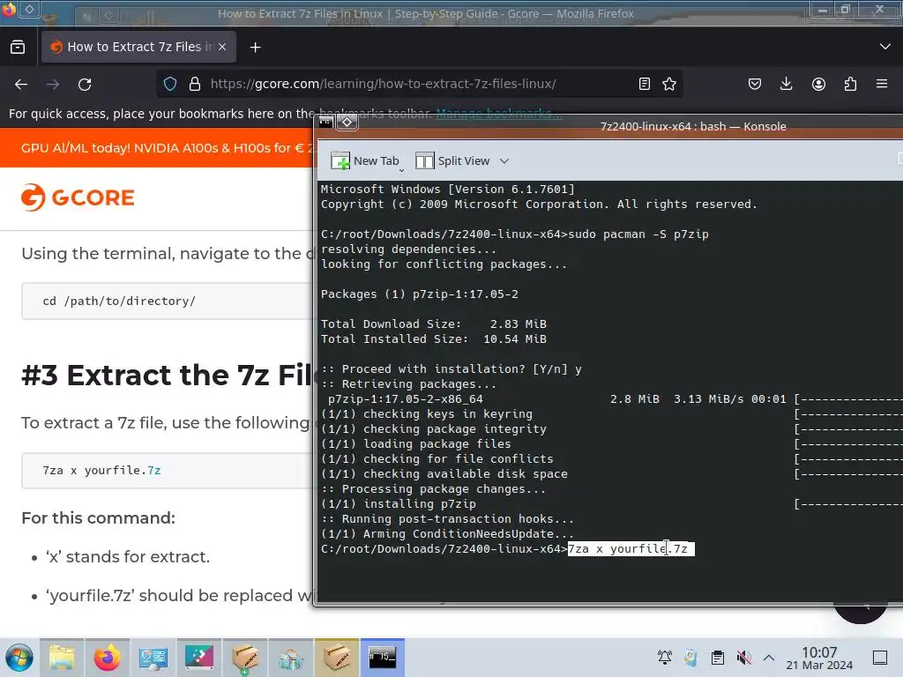The image size is (903, 677).
Task: Click the Konsole window menu icon
Action: pyautogui.click(x=326, y=122)
